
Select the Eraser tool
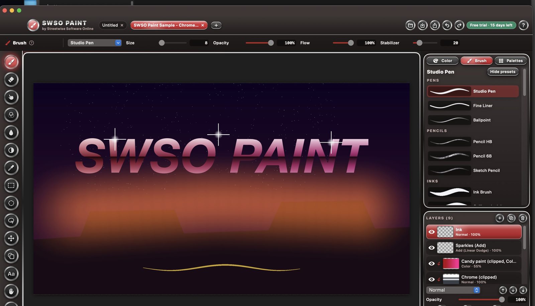(x=11, y=80)
